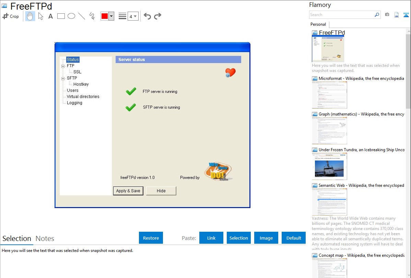411x278 pixels.
Task: Click the FTP tree label
Action: 71,66
